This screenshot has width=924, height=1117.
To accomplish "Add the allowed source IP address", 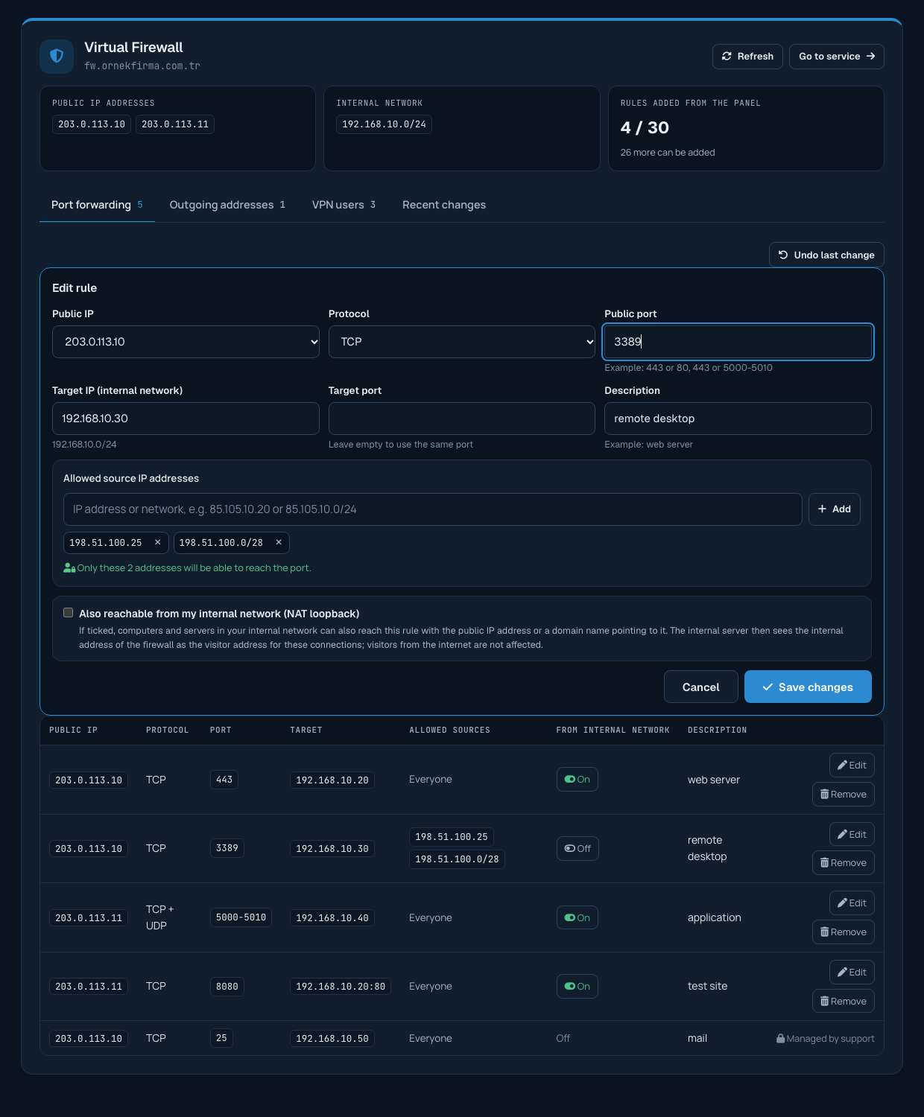I will (x=835, y=509).
